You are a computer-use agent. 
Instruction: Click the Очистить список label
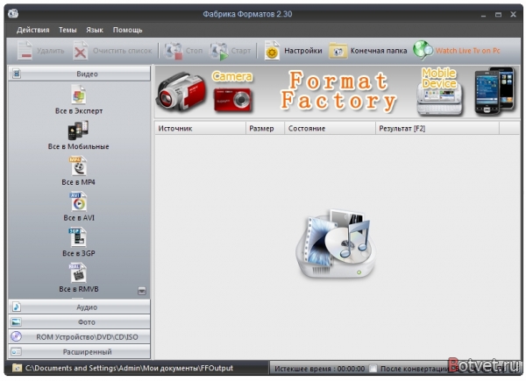123,51
